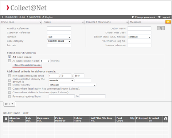Click the Debtor Post Code field

point(139,33)
